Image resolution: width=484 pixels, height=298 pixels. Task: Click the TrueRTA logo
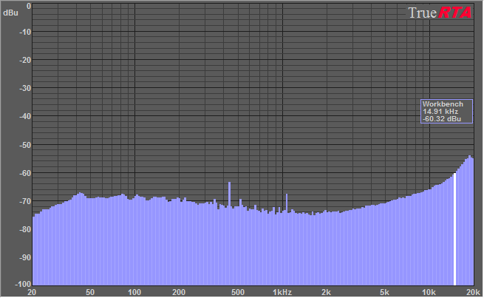(x=440, y=13)
